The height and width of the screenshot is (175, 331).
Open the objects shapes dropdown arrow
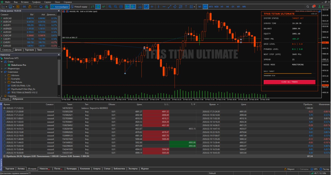[x=194, y=7]
